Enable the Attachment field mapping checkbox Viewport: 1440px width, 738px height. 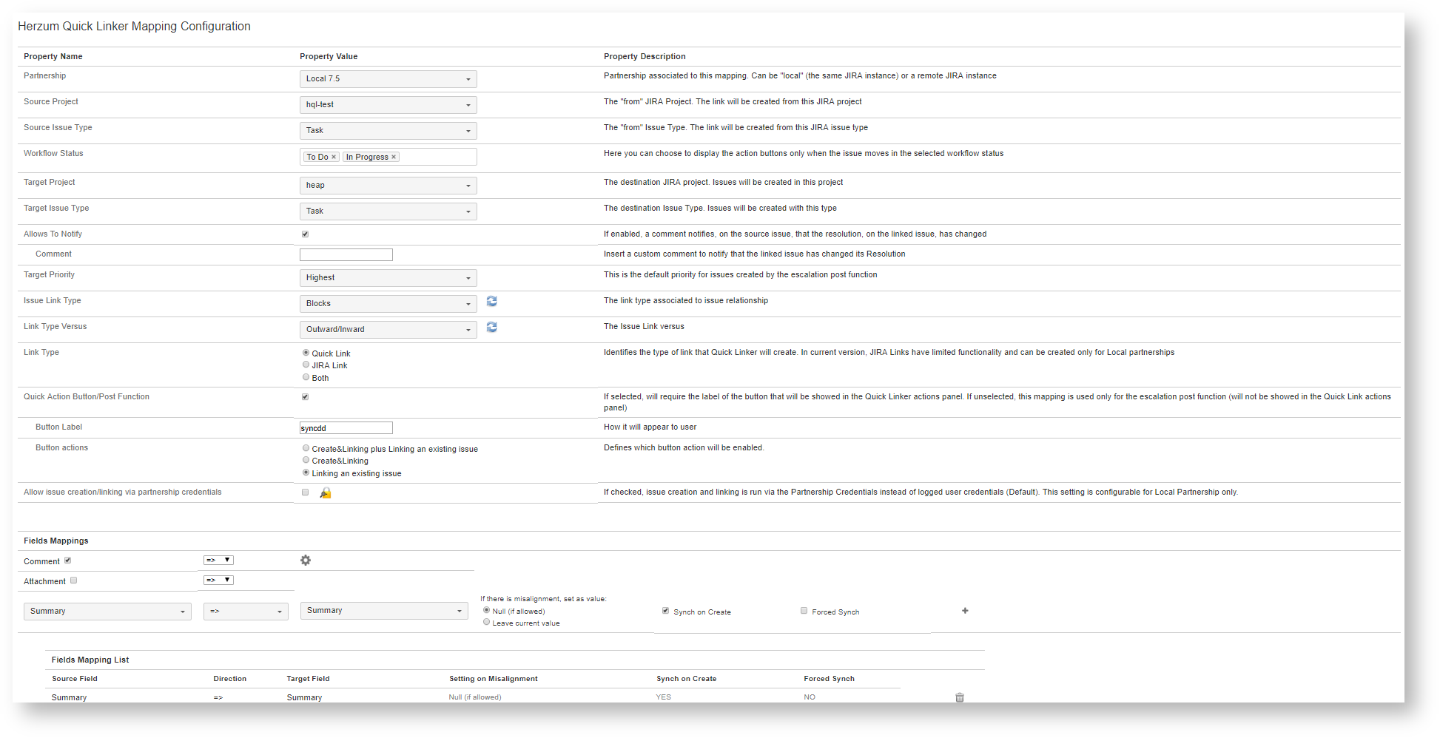click(x=73, y=580)
